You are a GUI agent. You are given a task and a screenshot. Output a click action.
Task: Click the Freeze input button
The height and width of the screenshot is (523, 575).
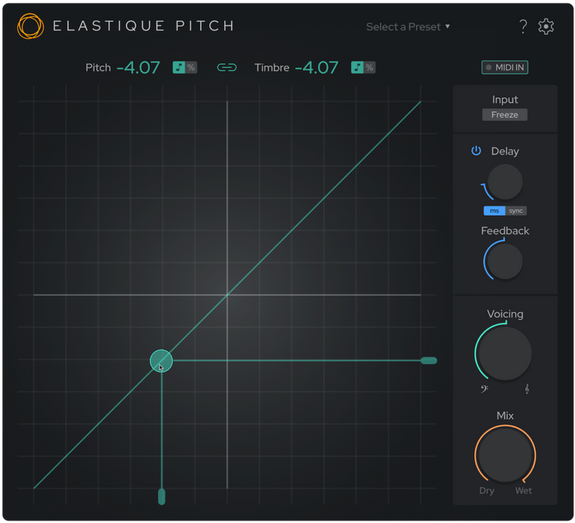(505, 114)
